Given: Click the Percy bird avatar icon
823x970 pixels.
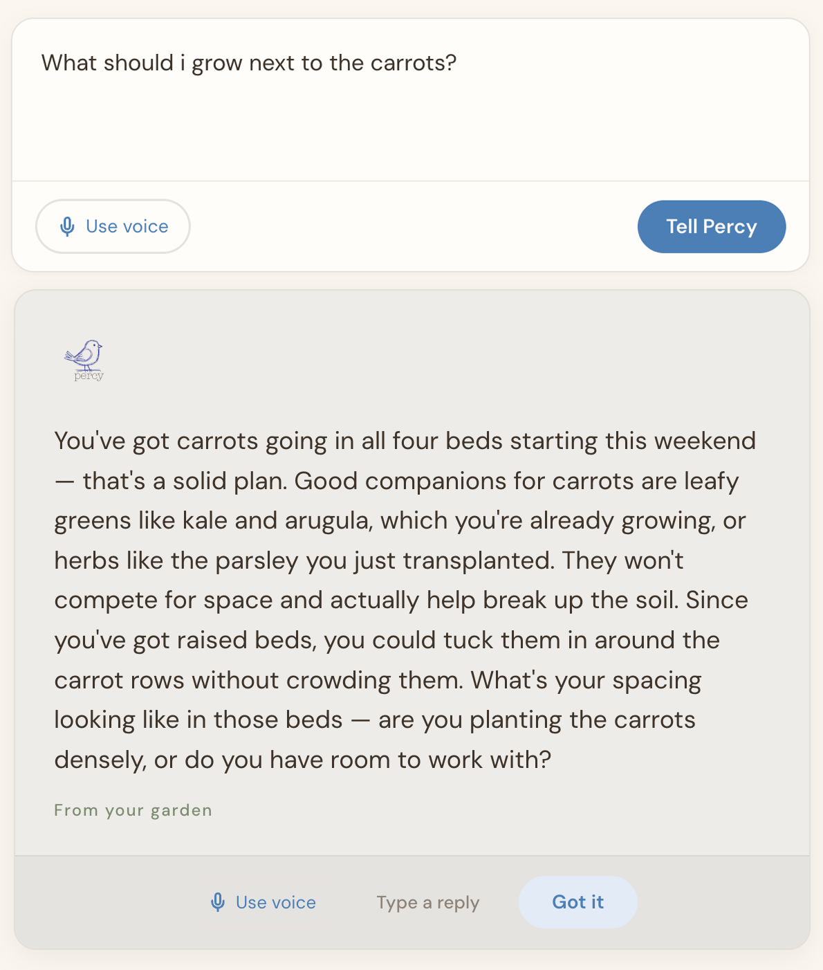Looking at the screenshot, I should point(84,354).
